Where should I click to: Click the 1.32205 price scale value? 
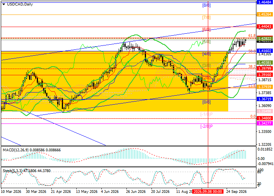tap(265, 144)
